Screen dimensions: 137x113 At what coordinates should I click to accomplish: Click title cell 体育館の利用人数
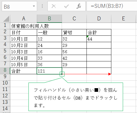[30, 26]
